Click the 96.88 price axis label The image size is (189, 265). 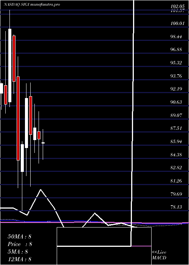(x=176, y=50)
